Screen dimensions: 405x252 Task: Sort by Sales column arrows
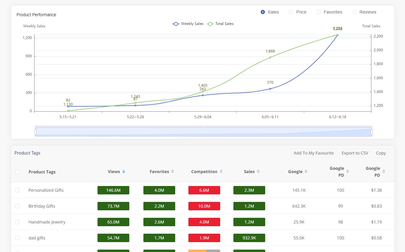(258, 172)
